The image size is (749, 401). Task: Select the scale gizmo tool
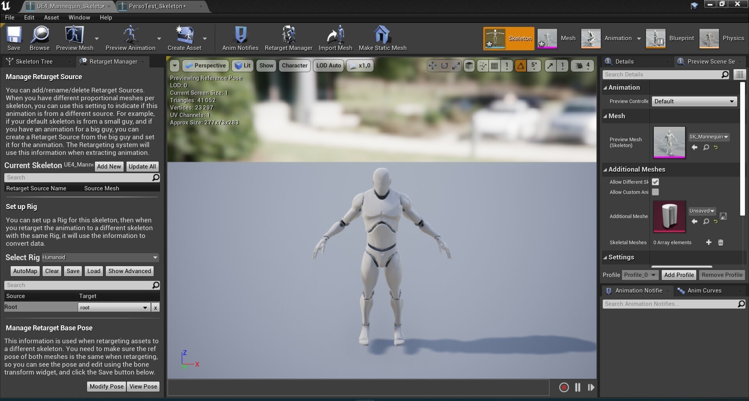456,66
